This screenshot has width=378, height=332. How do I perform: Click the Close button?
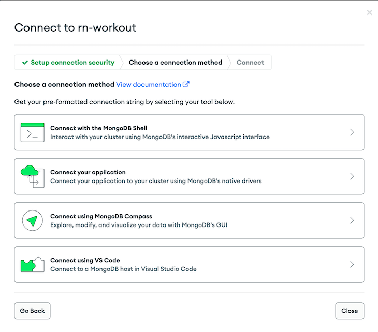[350, 311]
